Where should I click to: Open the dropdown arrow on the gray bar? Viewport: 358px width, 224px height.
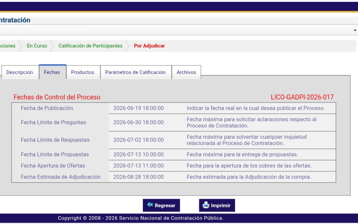(x=355, y=30)
